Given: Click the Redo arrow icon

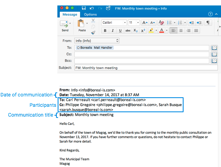Looking at the screenshot, I should 100,8.
